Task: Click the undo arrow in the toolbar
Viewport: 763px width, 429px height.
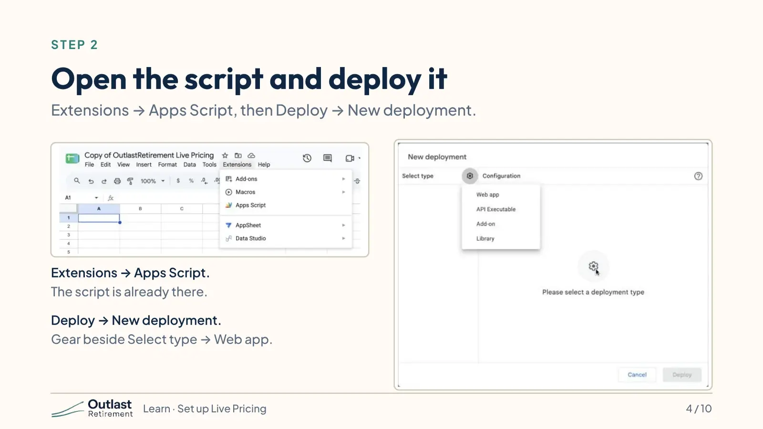Action: [91, 181]
